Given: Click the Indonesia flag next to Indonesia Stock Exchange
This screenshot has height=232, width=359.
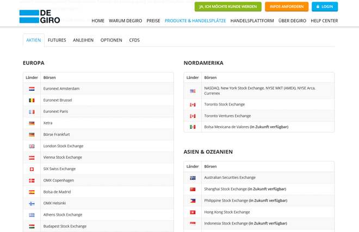Looking at the screenshot, I should pos(193,223).
